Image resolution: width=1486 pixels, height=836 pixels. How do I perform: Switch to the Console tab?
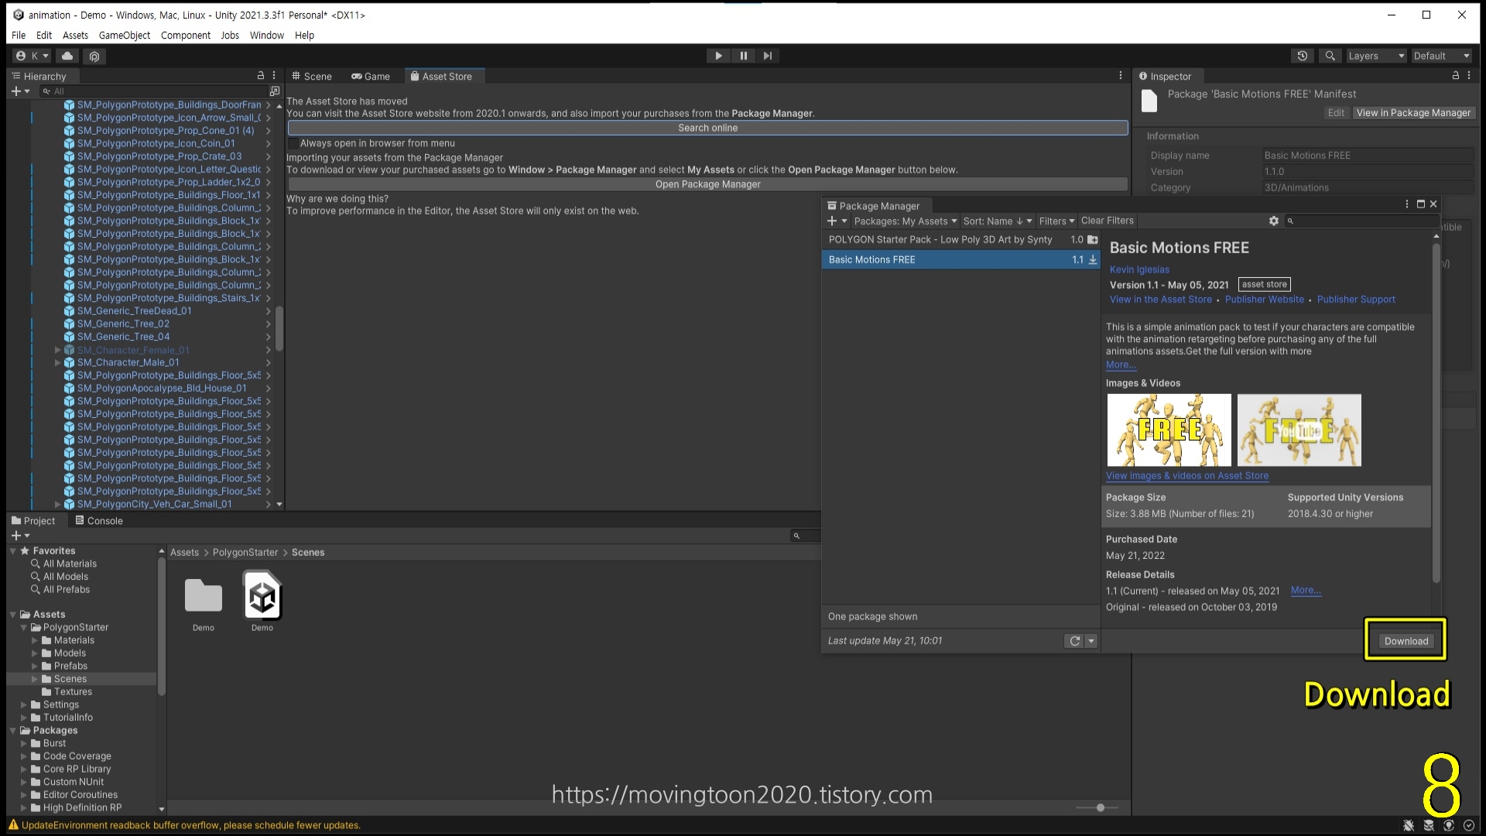coord(99,521)
